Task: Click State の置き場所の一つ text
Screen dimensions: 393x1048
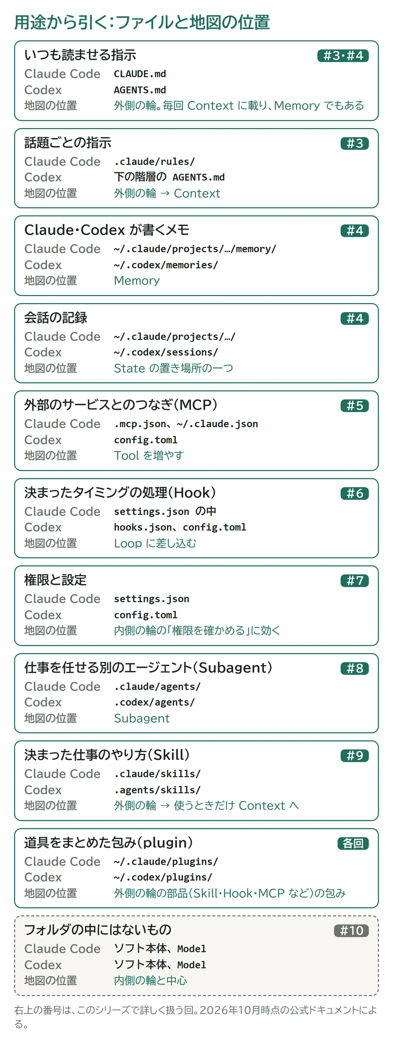Action: 173,368
